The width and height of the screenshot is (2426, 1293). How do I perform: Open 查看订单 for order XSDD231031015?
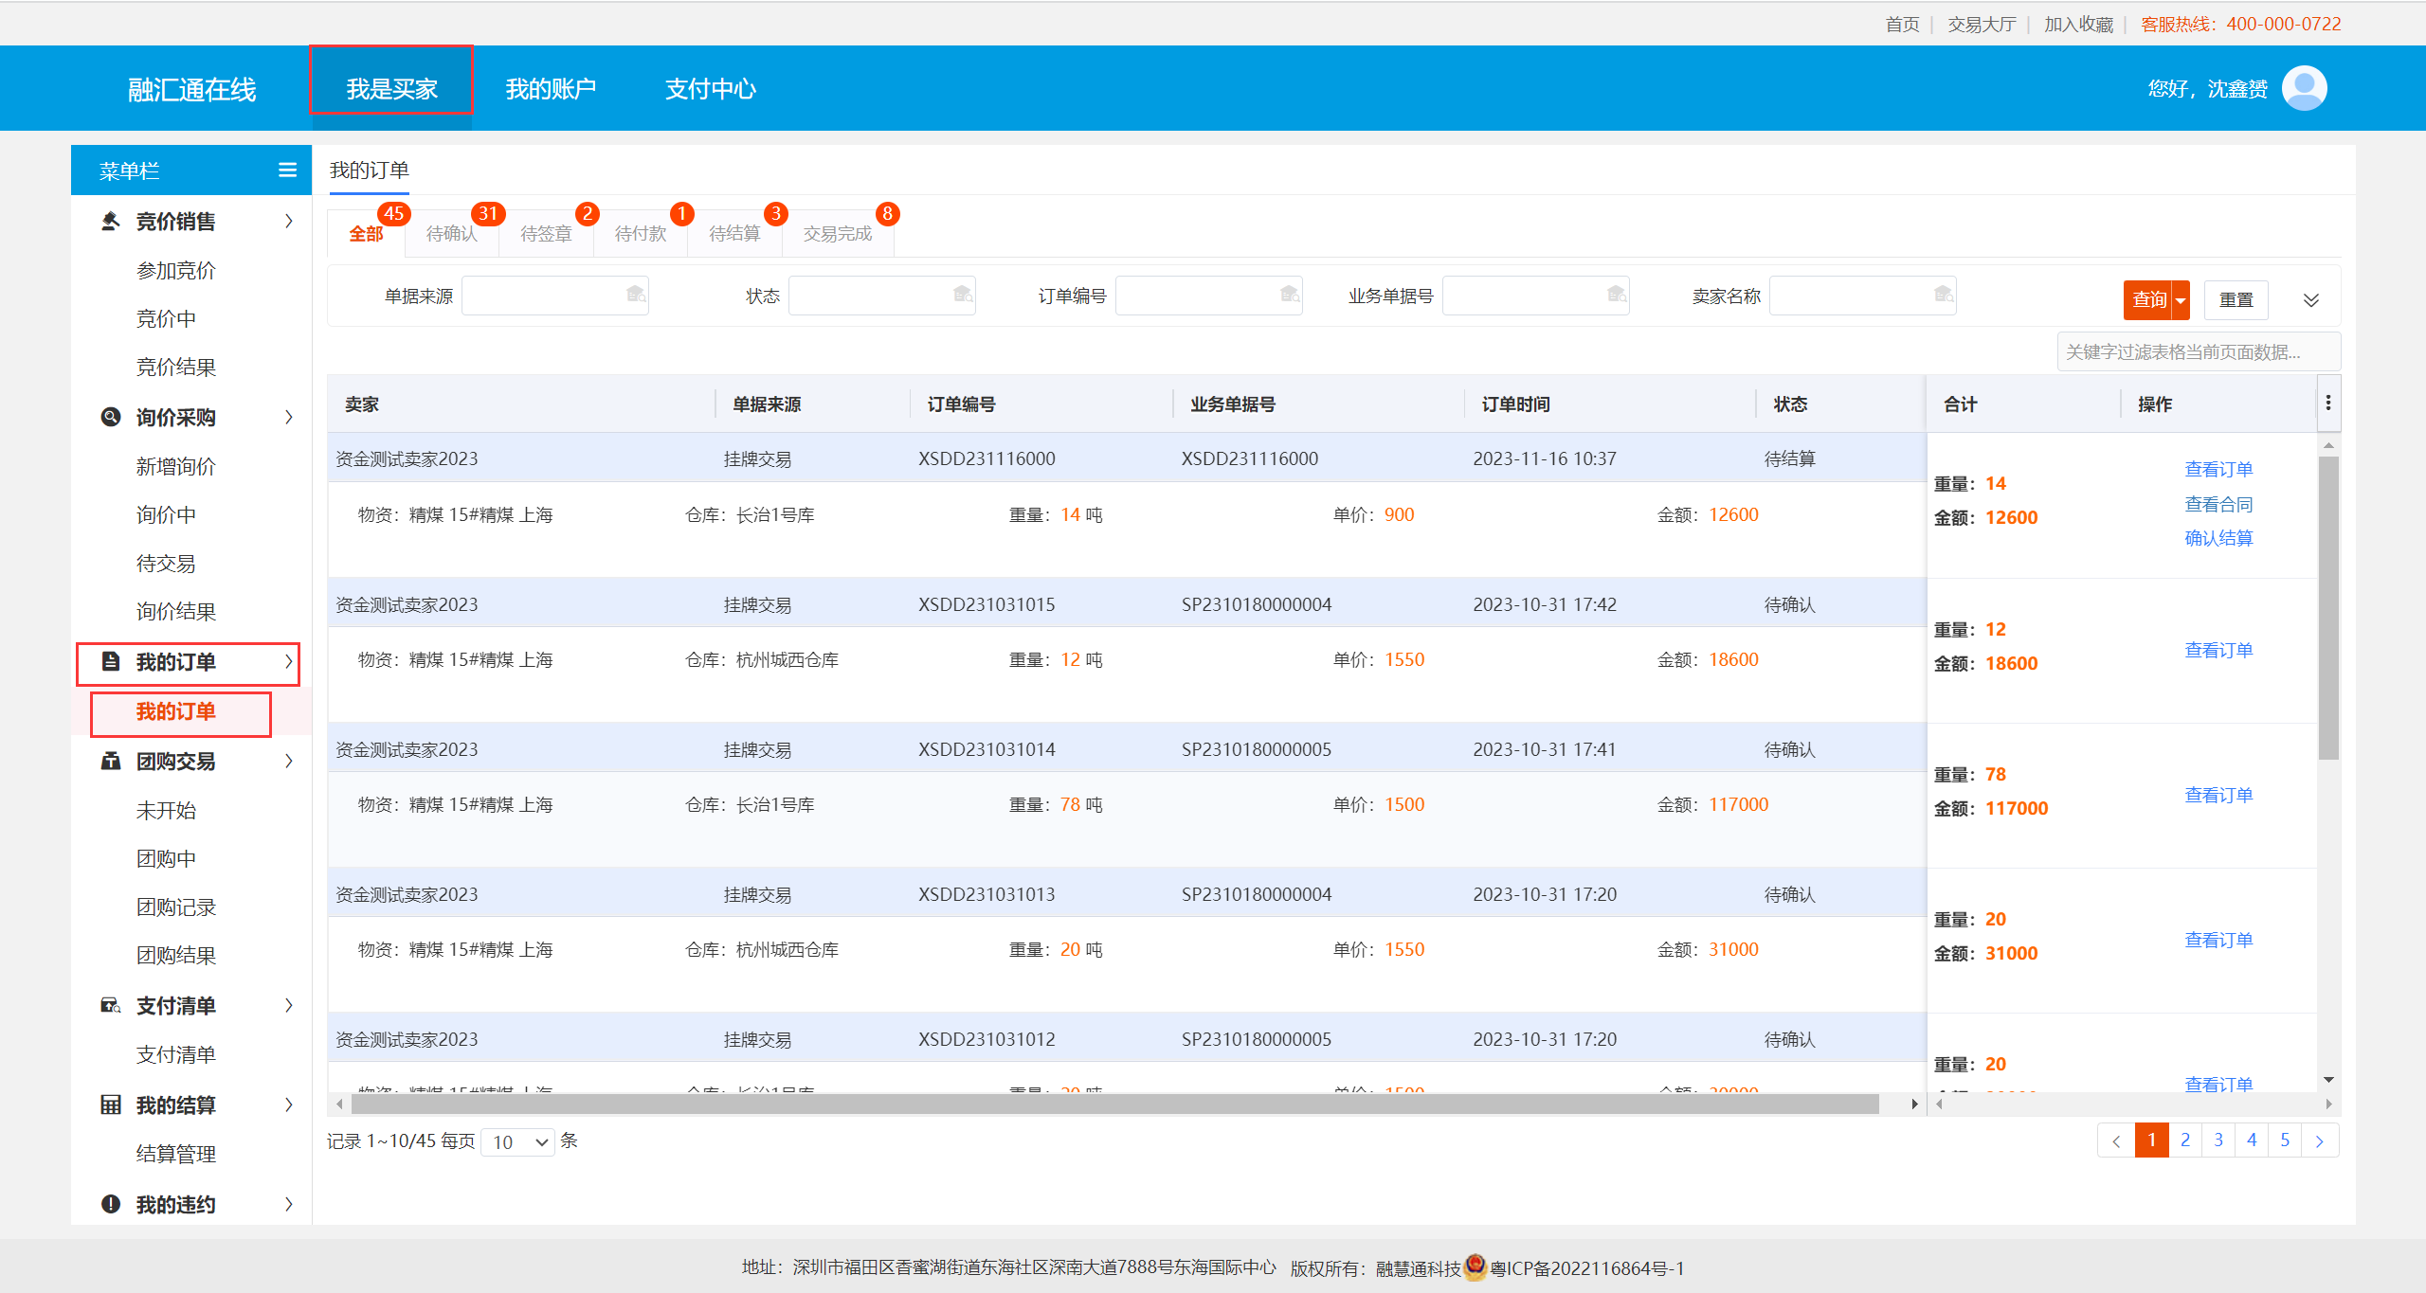(x=2218, y=650)
